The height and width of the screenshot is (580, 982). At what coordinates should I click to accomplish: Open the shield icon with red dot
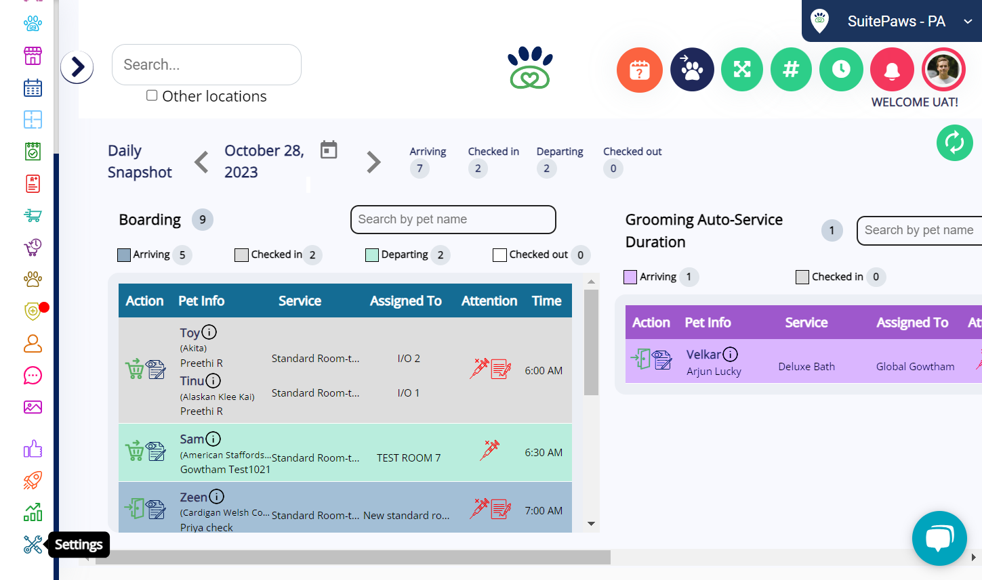(33, 311)
